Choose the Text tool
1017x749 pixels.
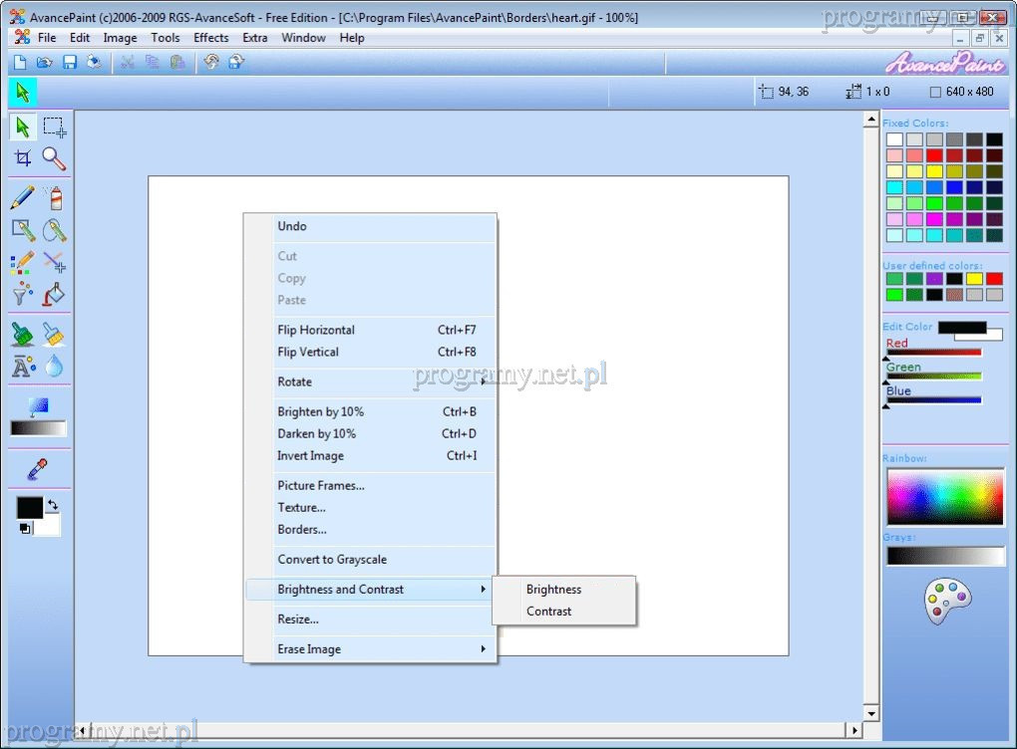coord(23,367)
